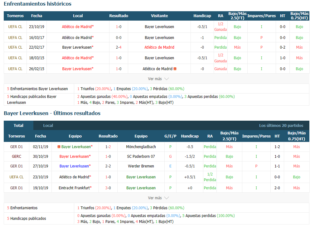Click the date 18/03/15
315x227 pixels.
pos(36,58)
